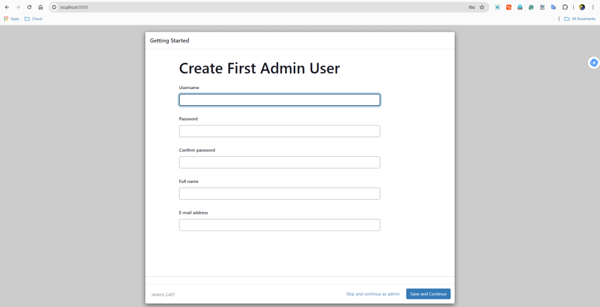Open the Apps shortcut in bookmarks bar
Image resolution: width=600 pixels, height=307 pixels.
click(12, 19)
